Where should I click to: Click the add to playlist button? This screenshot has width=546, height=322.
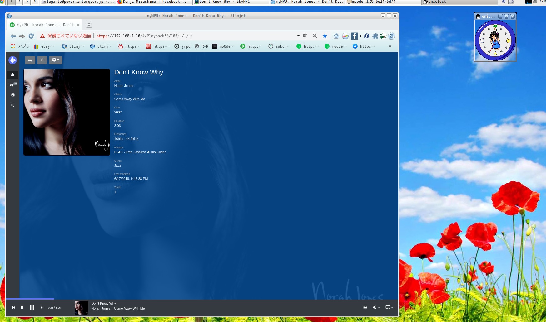pyautogui.click(x=30, y=60)
